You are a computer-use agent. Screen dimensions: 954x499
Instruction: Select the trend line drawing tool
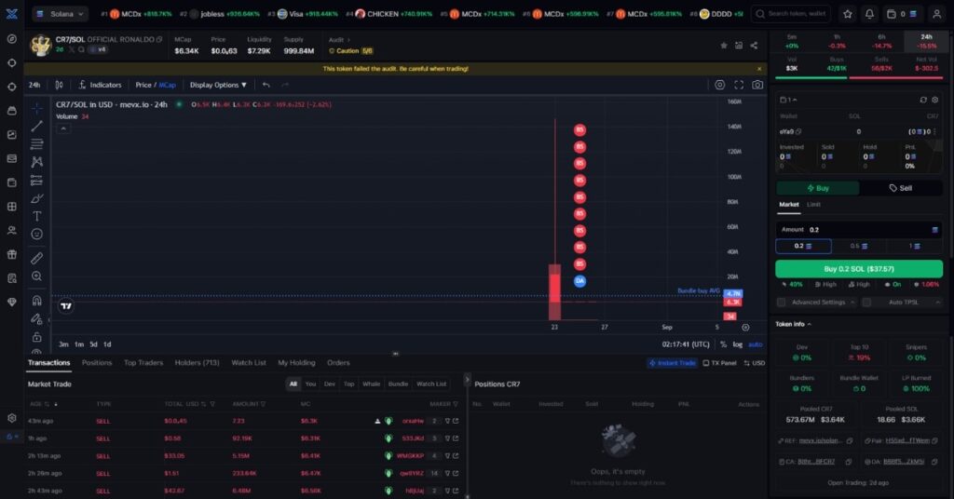[x=36, y=126]
